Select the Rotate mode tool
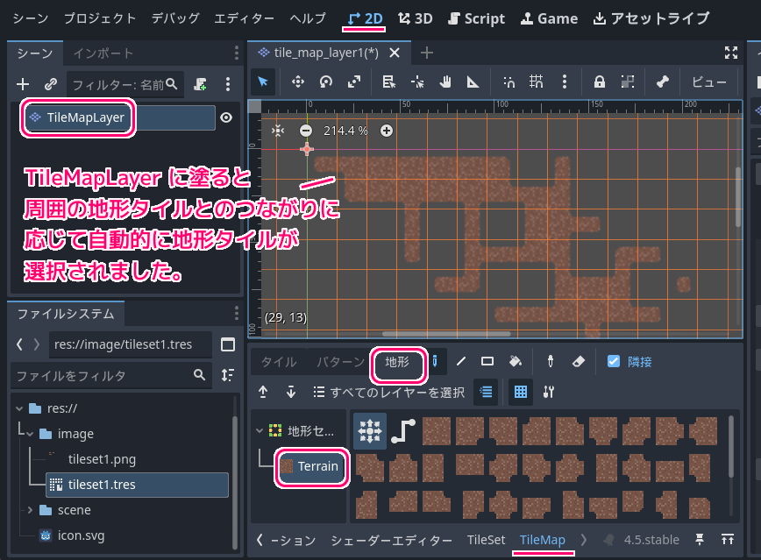This screenshot has height=560, width=761. pyautogui.click(x=326, y=82)
